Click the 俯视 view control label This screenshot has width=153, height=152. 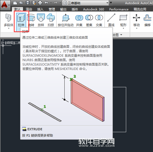point(10,43)
